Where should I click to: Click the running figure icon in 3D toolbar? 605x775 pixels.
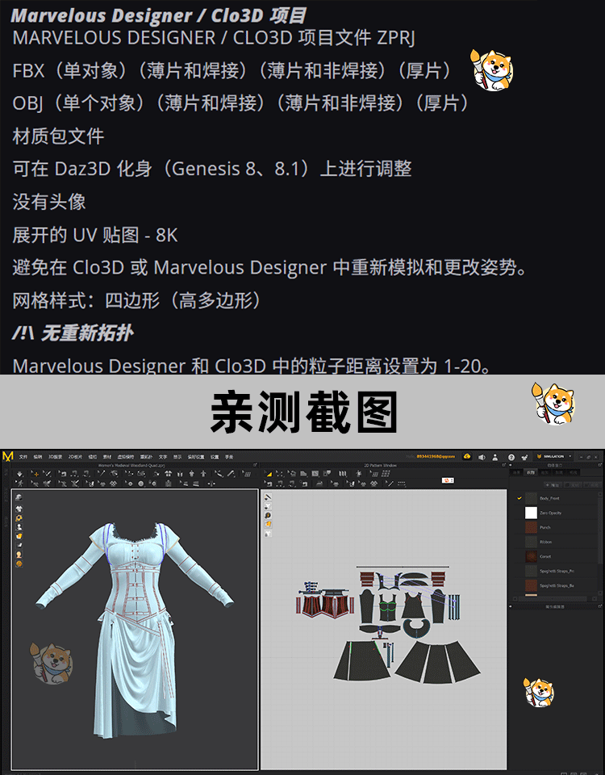pyautogui.click(x=19, y=483)
